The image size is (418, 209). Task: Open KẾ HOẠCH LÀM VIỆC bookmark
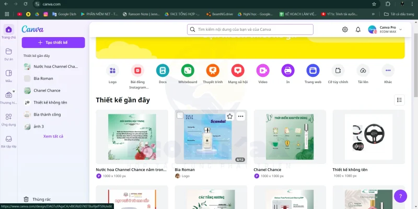pyautogui.click(x=298, y=14)
